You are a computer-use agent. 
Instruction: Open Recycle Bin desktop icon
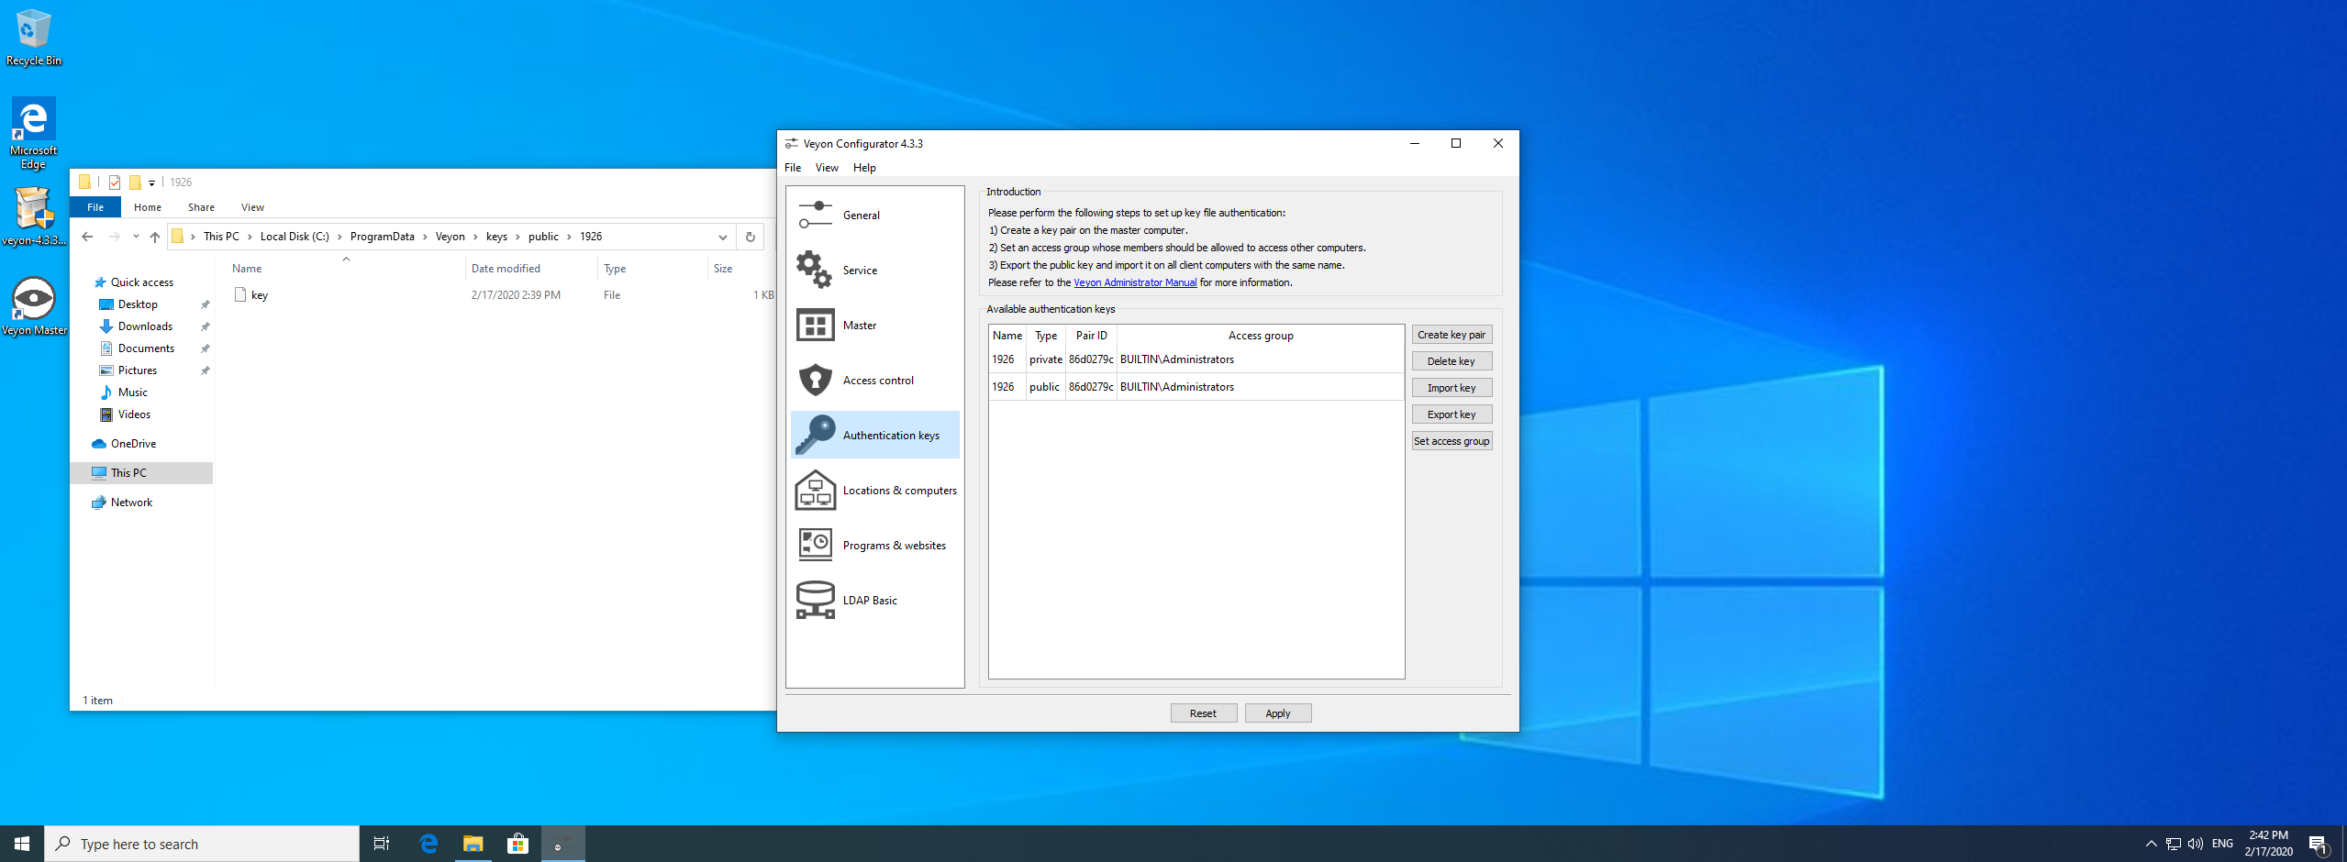[x=34, y=38]
